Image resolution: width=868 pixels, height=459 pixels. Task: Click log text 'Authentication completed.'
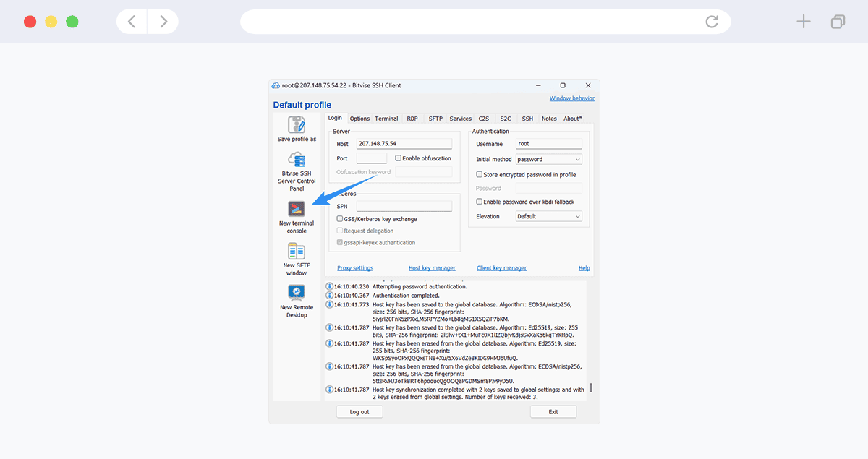406,296
